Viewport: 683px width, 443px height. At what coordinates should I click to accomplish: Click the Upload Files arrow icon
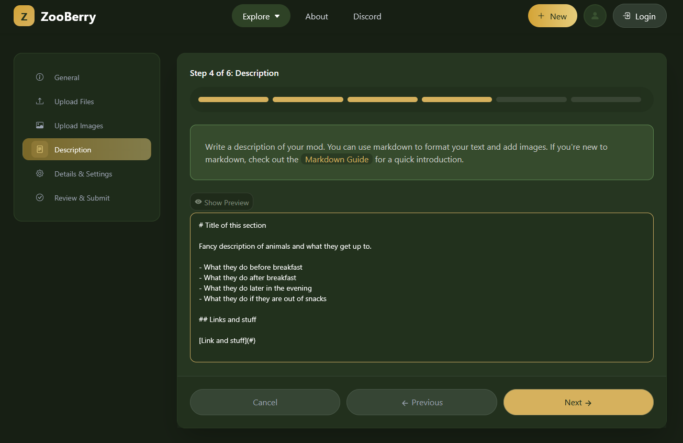pyautogui.click(x=40, y=102)
